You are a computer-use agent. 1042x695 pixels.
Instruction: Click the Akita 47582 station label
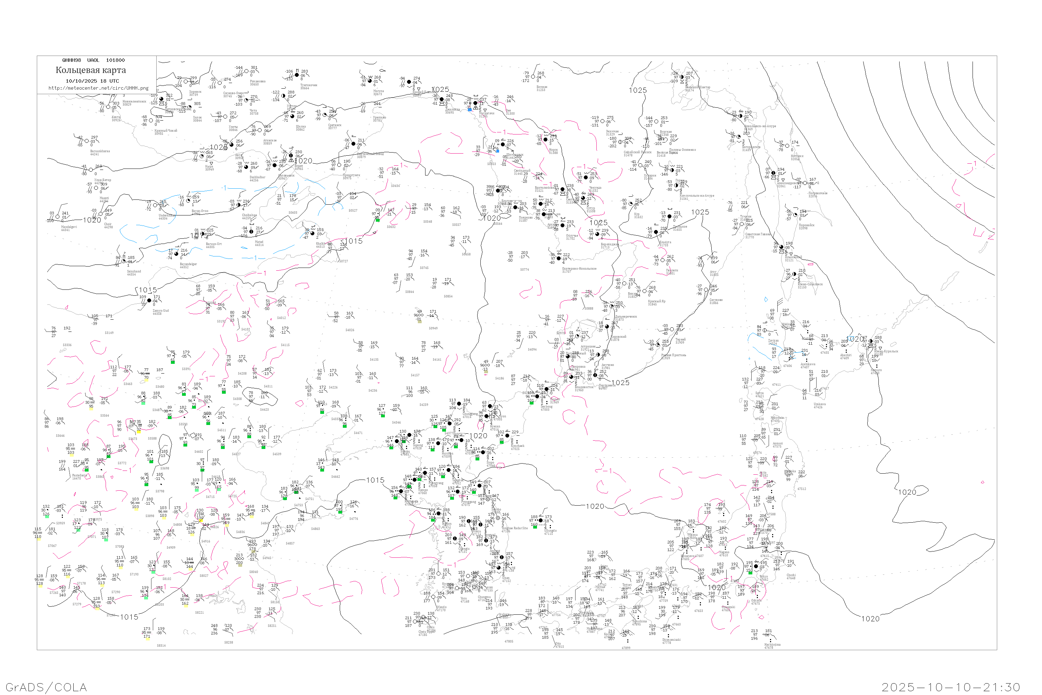point(764,474)
